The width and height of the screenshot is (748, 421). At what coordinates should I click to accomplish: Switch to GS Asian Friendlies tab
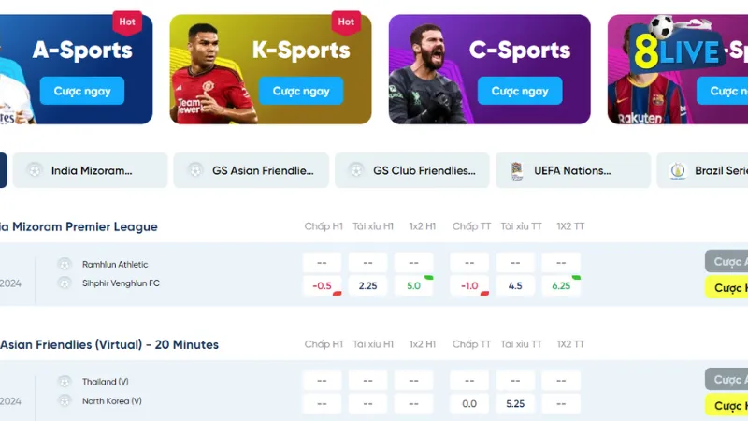pos(252,170)
